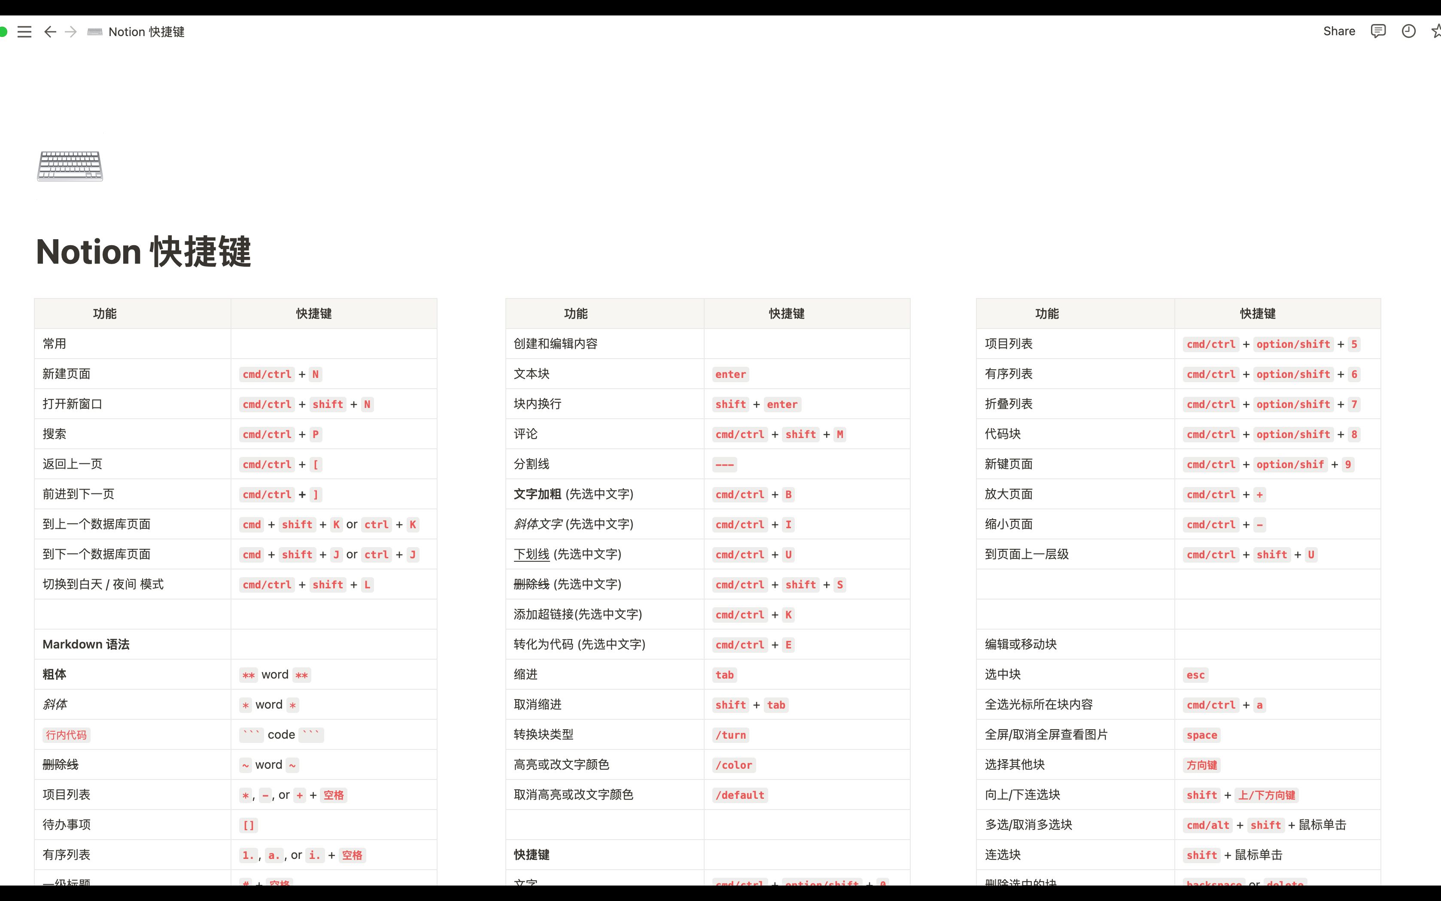Select the 快捷键 column header in middle table
The height and width of the screenshot is (901, 1441).
click(x=785, y=314)
